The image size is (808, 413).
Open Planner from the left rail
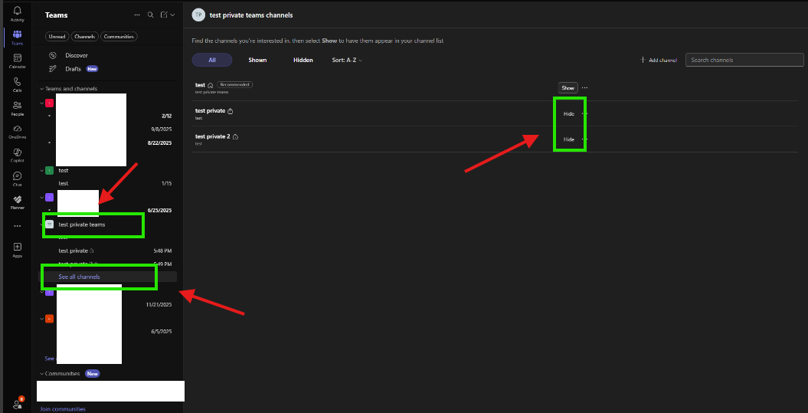[17, 202]
